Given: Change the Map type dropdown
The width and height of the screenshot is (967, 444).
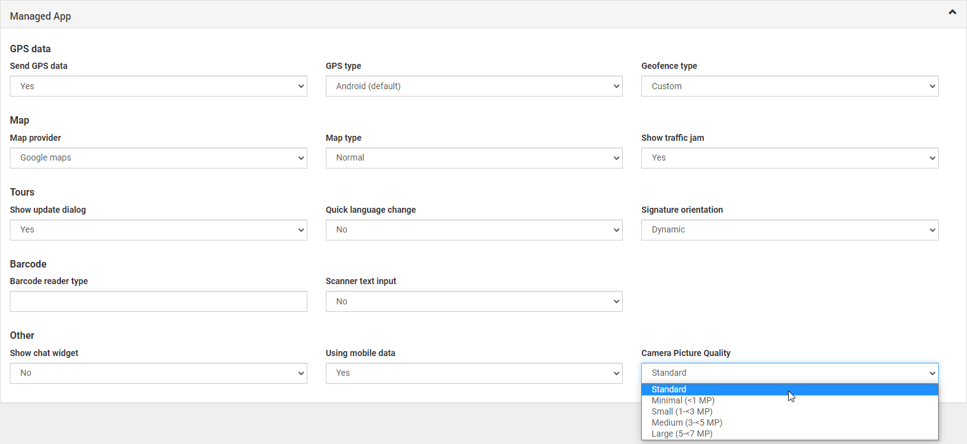Looking at the screenshot, I should pyautogui.click(x=473, y=158).
